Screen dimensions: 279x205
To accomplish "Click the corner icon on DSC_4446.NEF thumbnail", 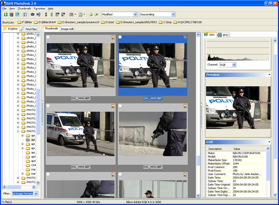I will point(113,37).
